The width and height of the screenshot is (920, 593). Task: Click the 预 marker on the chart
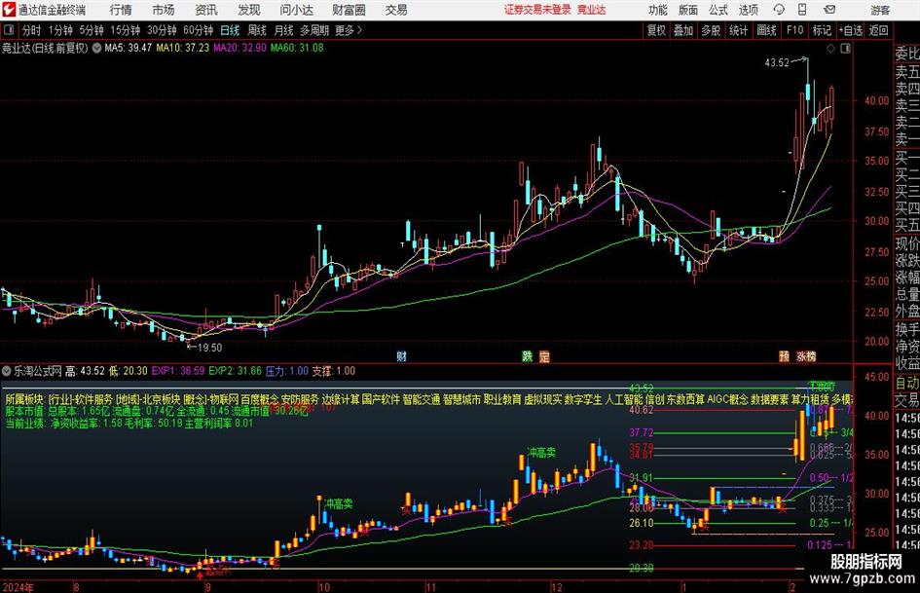(784, 356)
